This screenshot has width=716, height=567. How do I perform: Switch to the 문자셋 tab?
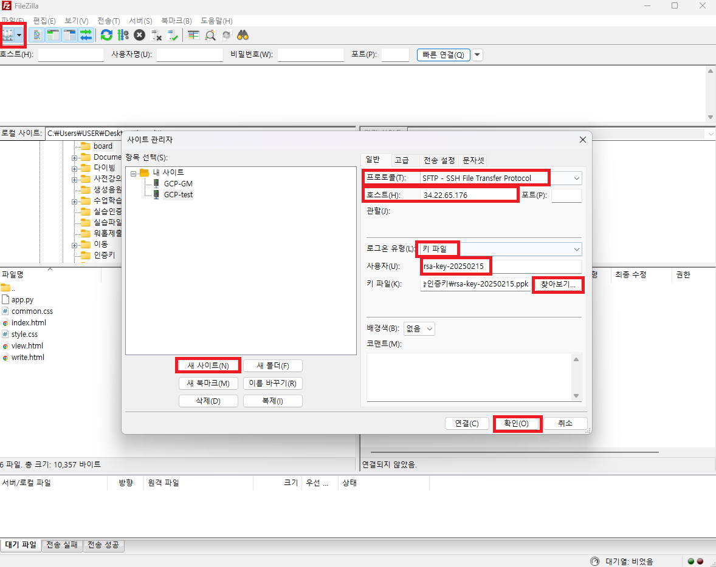pyautogui.click(x=473, y=160)
